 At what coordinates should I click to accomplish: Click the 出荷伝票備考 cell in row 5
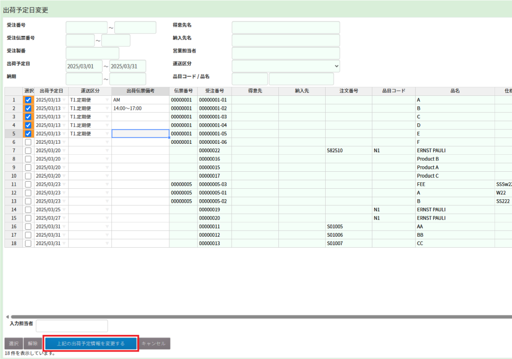pyautogui.click(x=140, y=134)
